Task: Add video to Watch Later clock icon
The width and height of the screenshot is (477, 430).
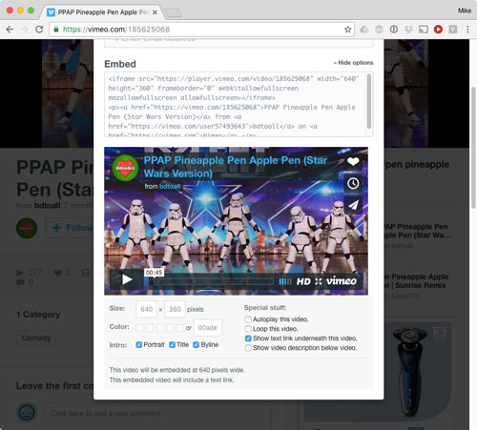Action: (x=353, y=183)
